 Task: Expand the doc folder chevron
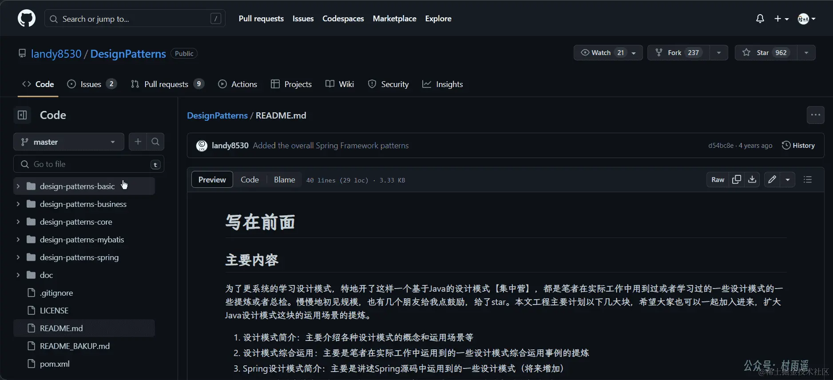(18, 275)
